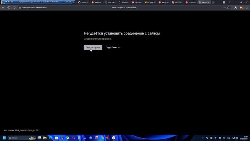Viewport: 250px width, 141px height.
Task: Open the Windows Start menu
Action: point(4,138)
